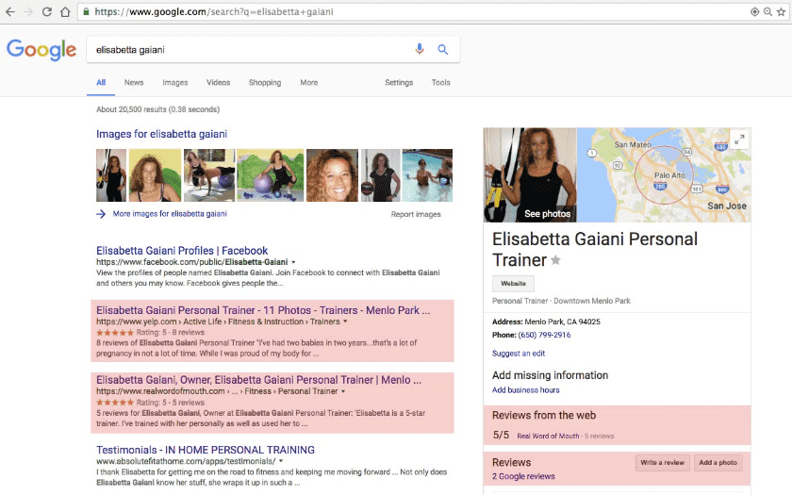Click the Write a review button
This screenshot has width=792, height=495.
click(x=662, y=462)
